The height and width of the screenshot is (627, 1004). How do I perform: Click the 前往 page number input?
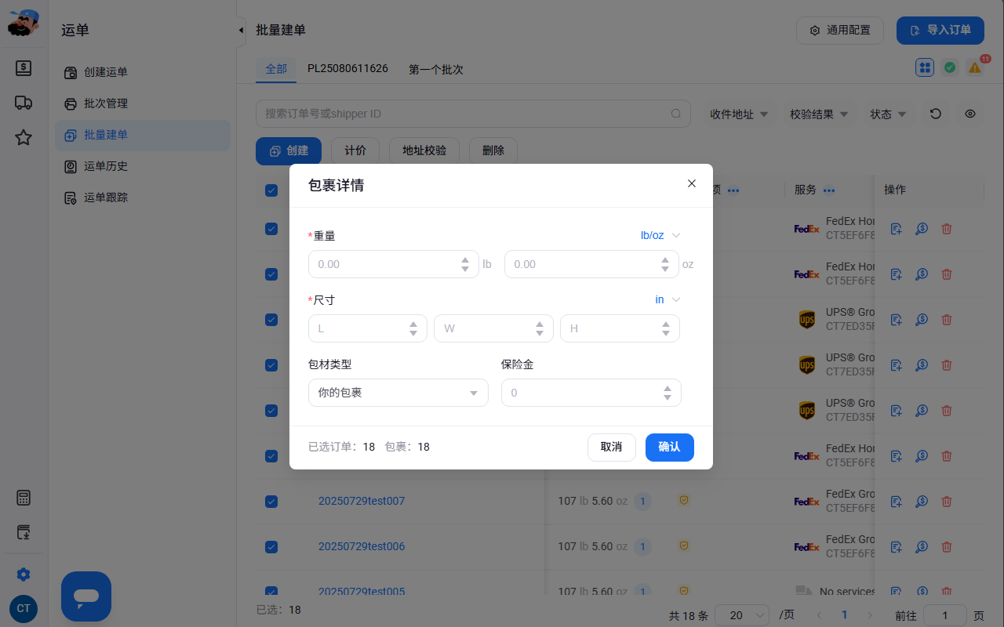pos(945,615)
